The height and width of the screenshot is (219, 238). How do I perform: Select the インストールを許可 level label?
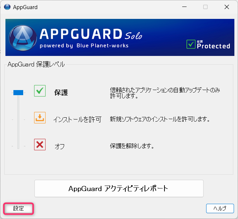point(78,119)
